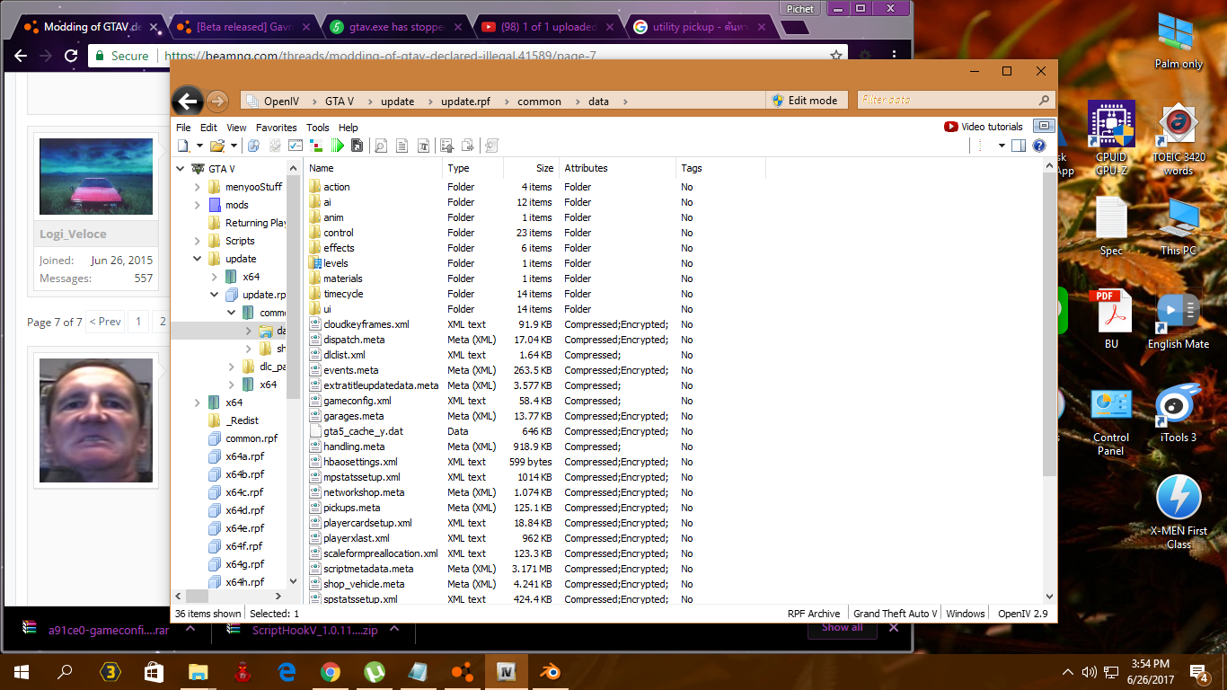Open the New file dropdown arrow

pos(198,146)
